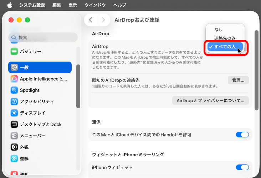Click the battery icon in sidebar
The image size is (261, 178).
click(14, 51)
